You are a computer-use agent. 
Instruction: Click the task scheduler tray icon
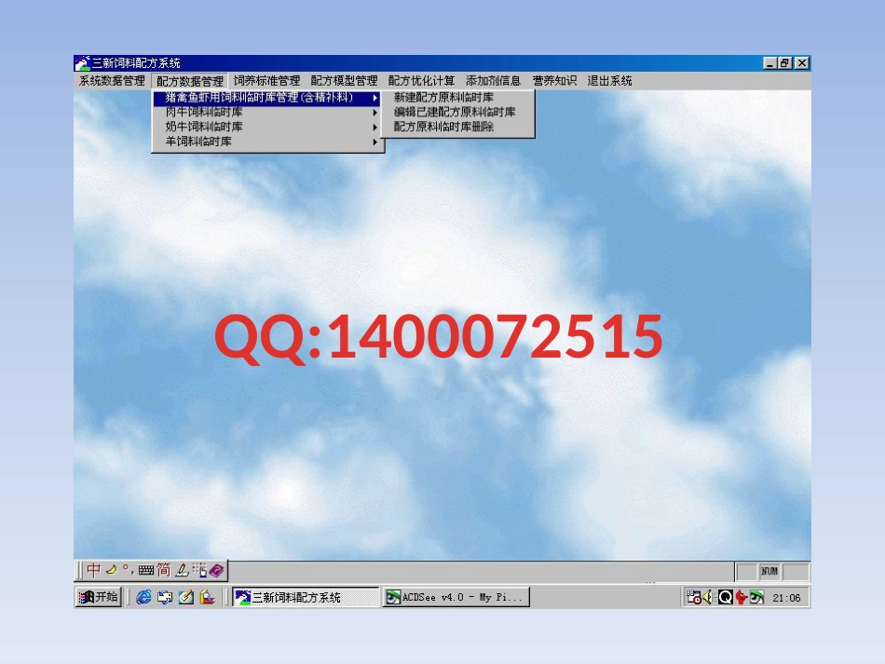coord(693,597)
